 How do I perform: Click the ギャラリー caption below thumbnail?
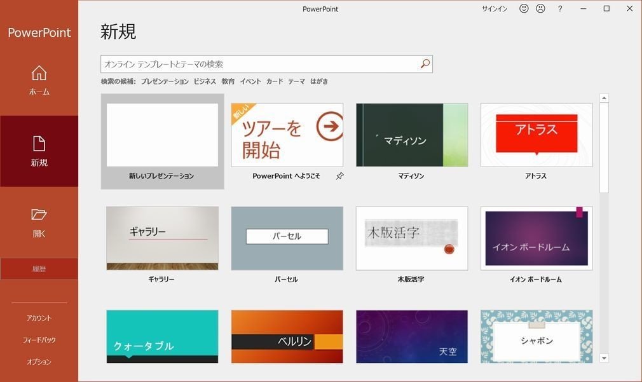(161, 279)
